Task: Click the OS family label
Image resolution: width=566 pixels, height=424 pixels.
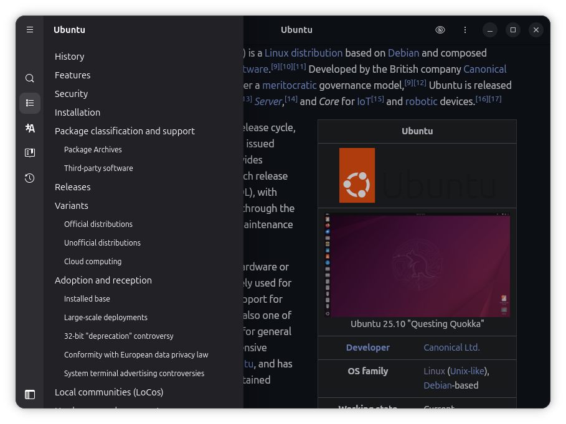Action: 368,371
